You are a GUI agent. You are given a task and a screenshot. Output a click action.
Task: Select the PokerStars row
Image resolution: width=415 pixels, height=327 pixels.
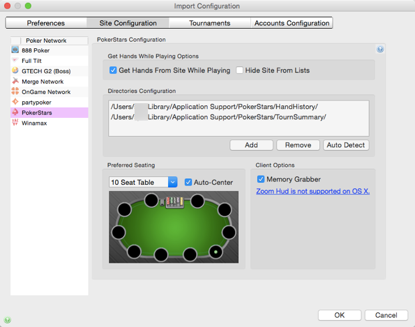(50, 113)
